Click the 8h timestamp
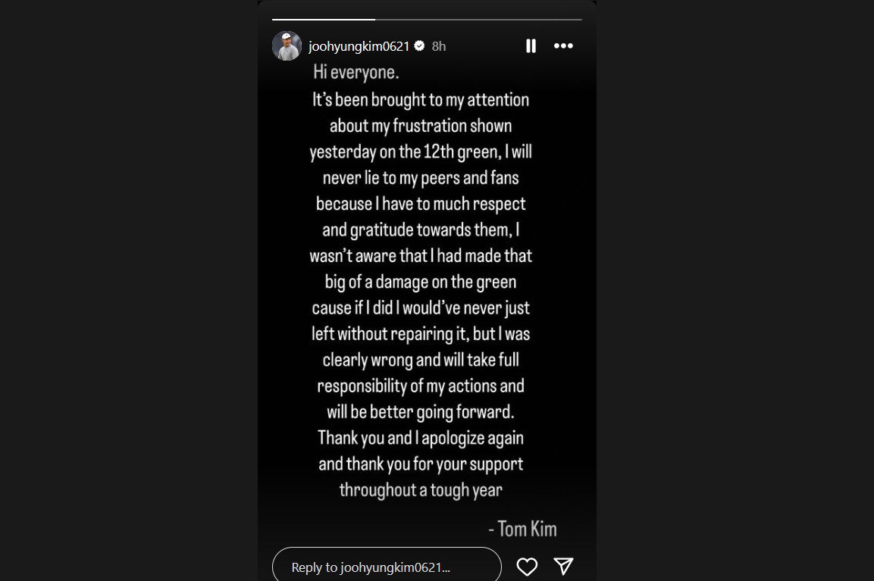This screenshot has height=581, width=874. click(439, 46)
